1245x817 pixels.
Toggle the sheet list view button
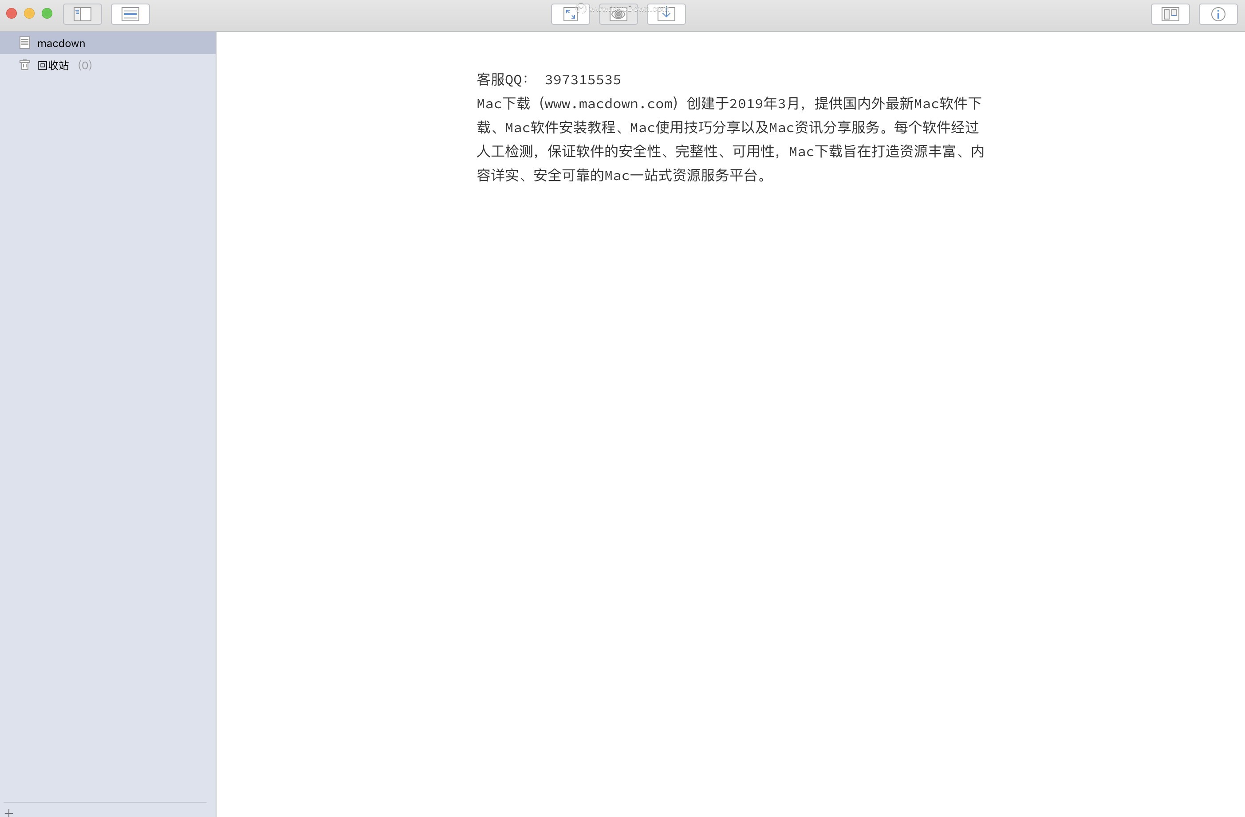point(130,14)
